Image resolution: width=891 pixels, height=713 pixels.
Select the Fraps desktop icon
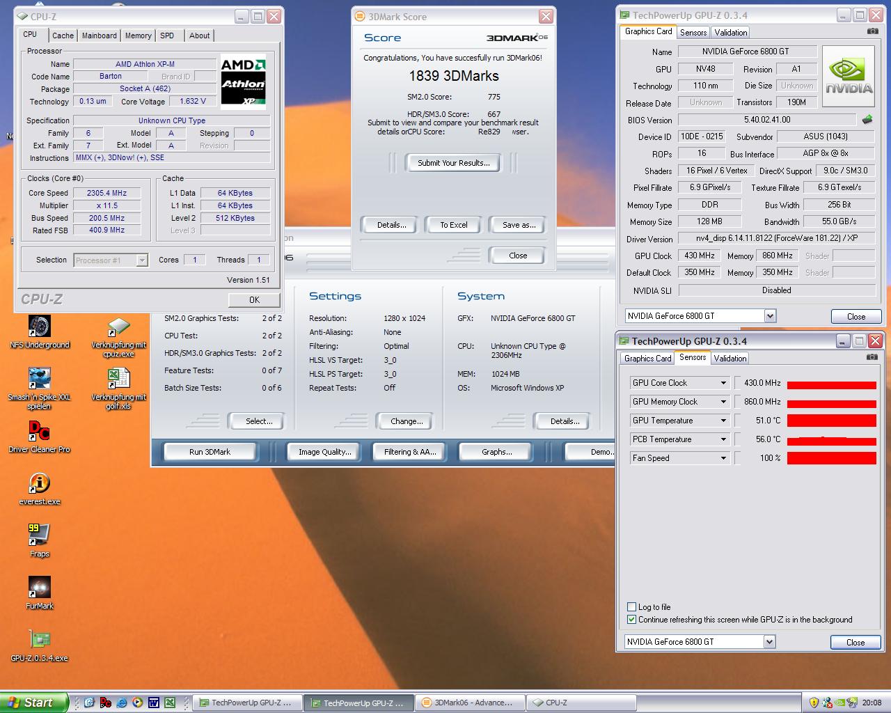39,541
